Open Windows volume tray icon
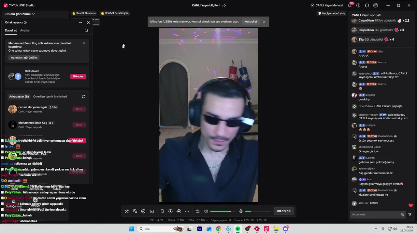Image resolution: width=417 pixels, height=234 pixels. pyautogui.click(x=395, y=229)
